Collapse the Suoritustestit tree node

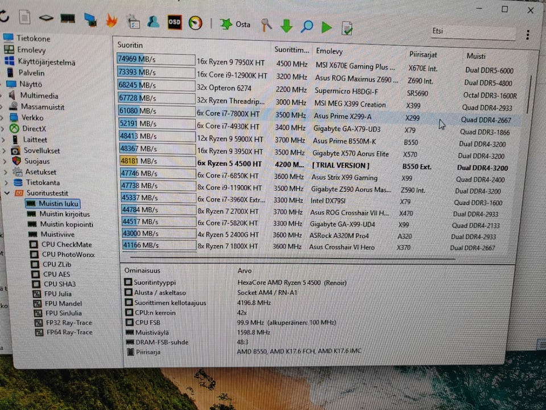click(x=7, y=192)
